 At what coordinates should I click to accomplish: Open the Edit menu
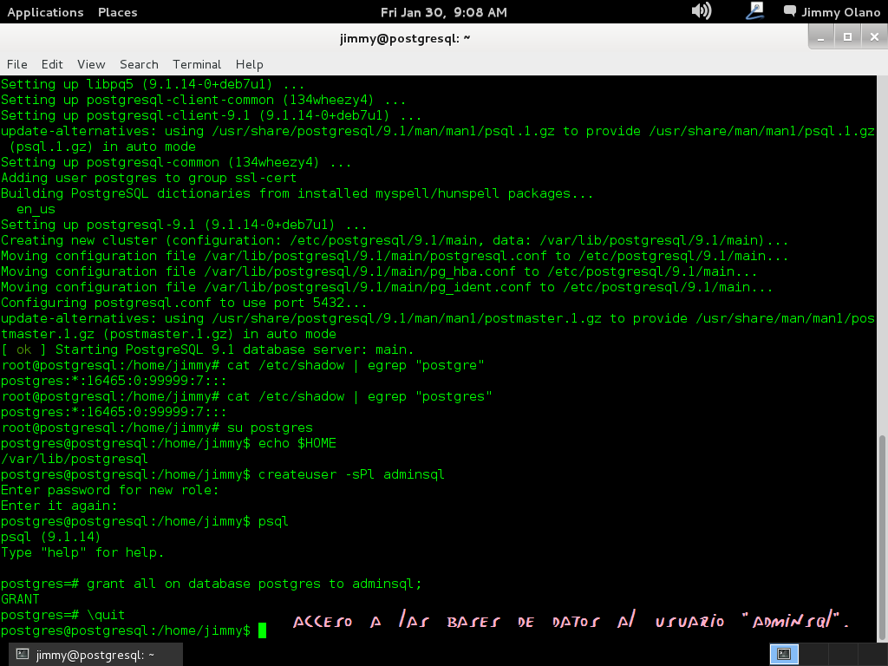[x=52, y=64]
